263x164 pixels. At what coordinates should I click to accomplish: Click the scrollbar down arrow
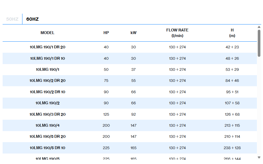(259, 157)
